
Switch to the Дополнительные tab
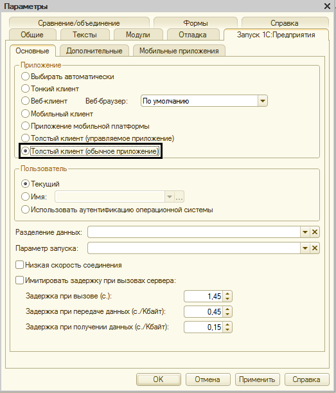click(94, 51)
